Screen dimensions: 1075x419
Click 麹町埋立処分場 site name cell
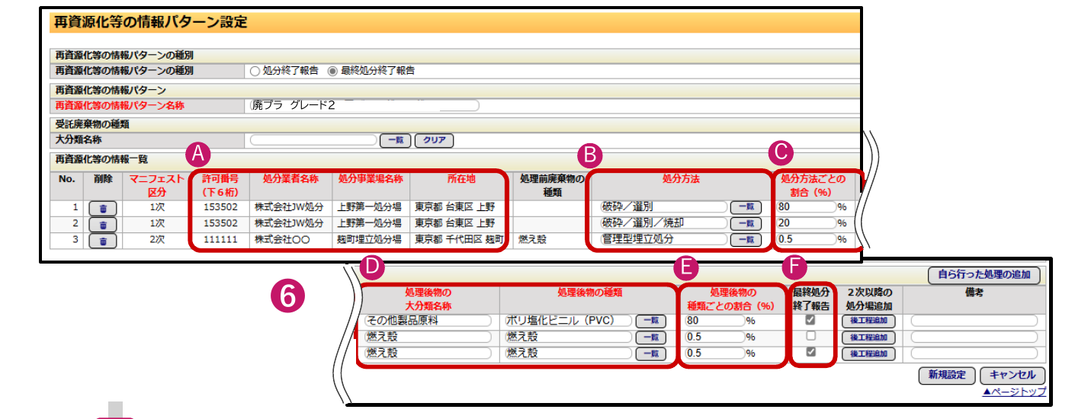[x=371, y=240]
